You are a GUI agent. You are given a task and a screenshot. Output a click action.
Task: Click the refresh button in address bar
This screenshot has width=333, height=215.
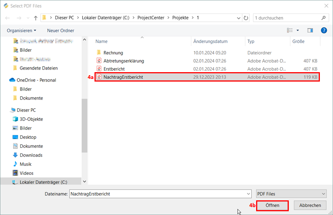[x=246, y=18]
